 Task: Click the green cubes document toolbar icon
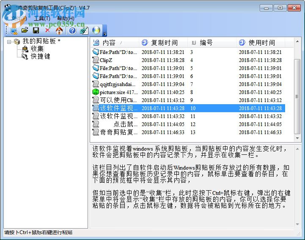[x=84, y=30]
